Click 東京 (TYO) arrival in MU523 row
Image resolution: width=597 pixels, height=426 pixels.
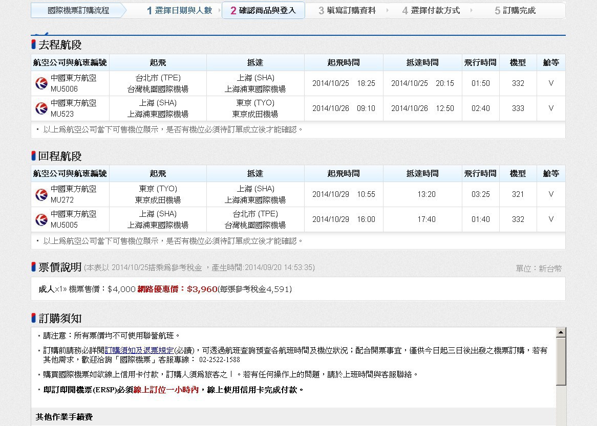tap(255, 103)
